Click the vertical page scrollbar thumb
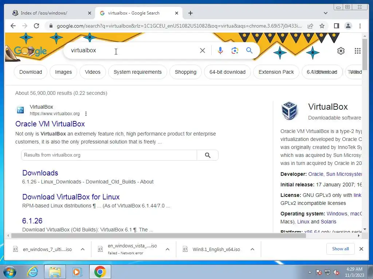 tap(365, 54)
